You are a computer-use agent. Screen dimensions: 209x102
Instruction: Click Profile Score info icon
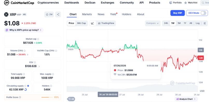point(20,97)
